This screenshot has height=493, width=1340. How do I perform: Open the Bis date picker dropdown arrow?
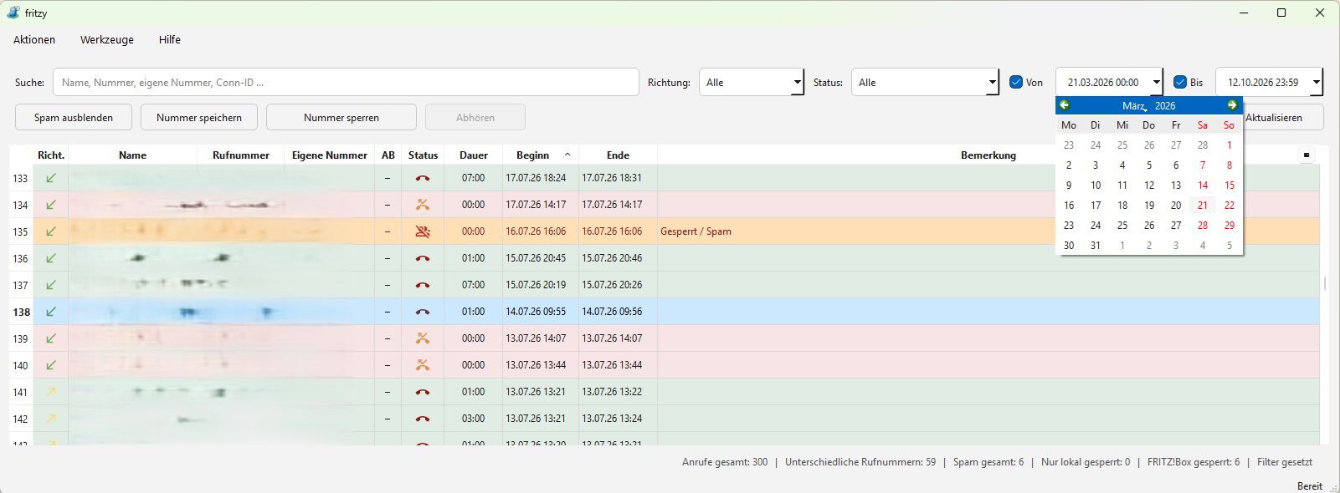click(x=1317, y=82)
